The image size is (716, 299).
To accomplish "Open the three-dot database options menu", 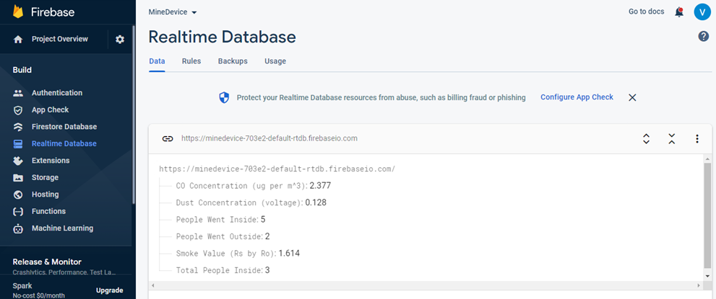I will tap(696, 139).
